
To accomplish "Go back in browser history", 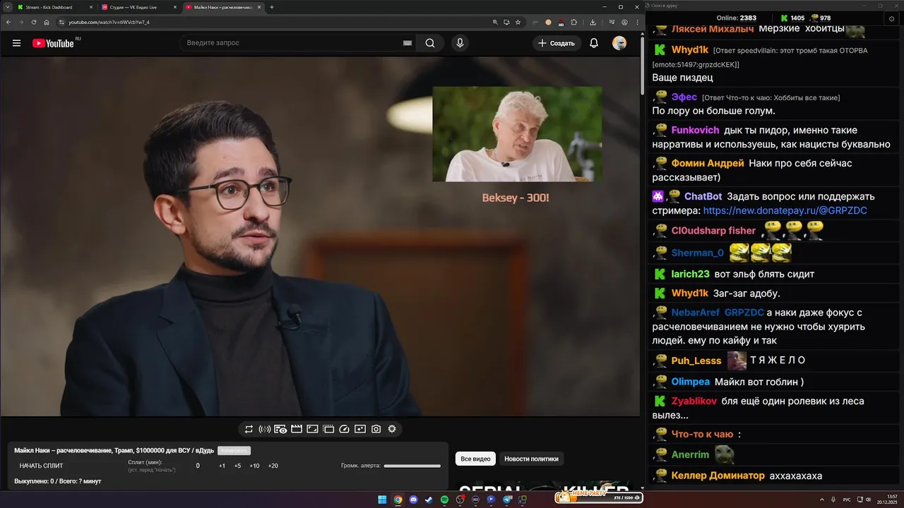I will (x=7, y=22).
